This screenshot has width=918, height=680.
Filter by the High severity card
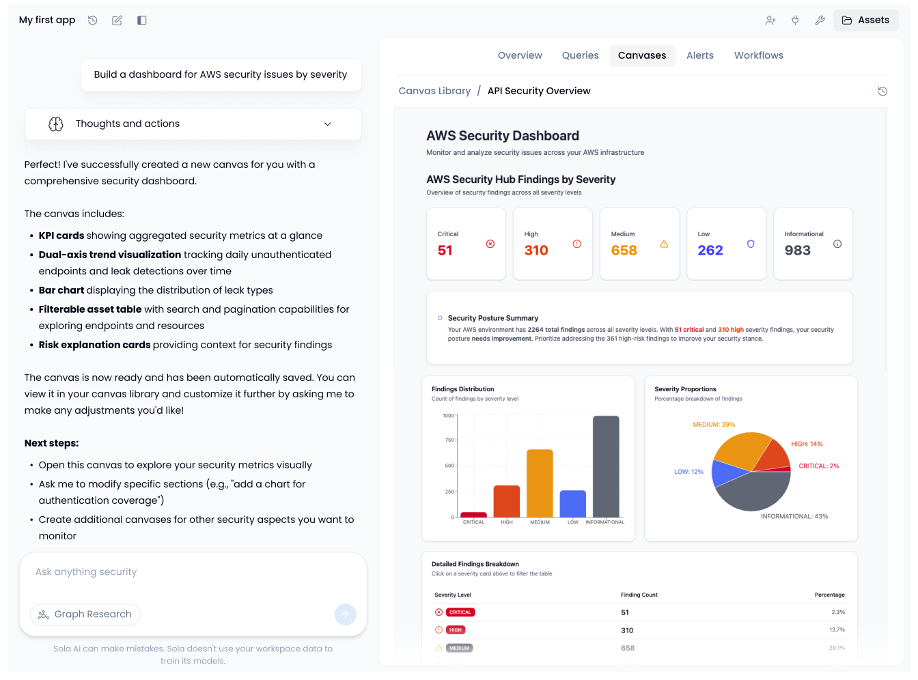point(553,244)
